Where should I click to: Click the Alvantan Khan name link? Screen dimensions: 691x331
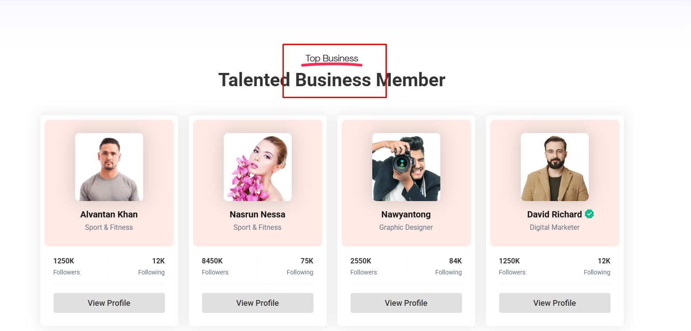coord(109,215)
